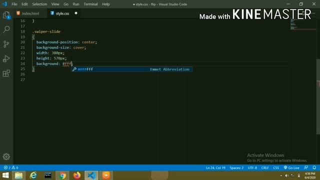This screenshot has height=180, width=320.
Task: Change indentation via Spaces: 2
Action: [236, 168]
